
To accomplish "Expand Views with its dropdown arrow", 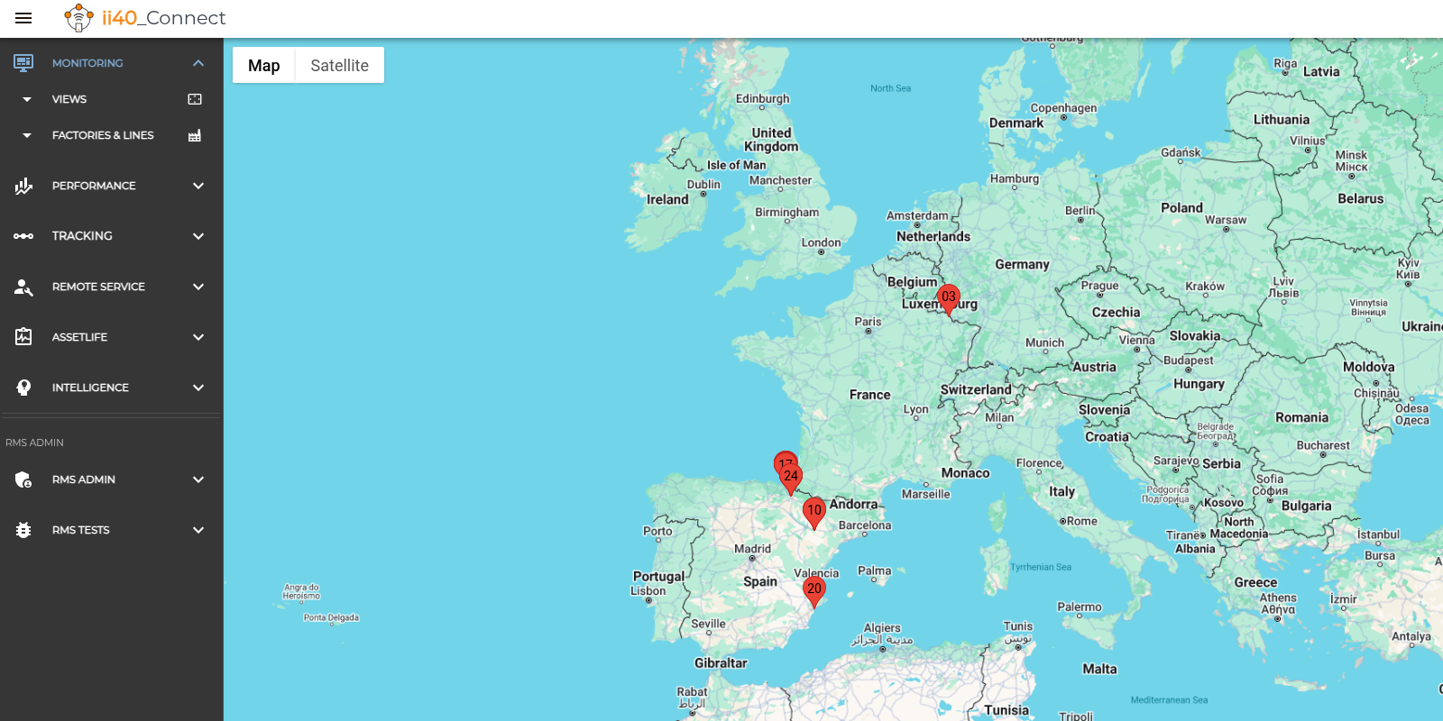I will pos(27,99).
